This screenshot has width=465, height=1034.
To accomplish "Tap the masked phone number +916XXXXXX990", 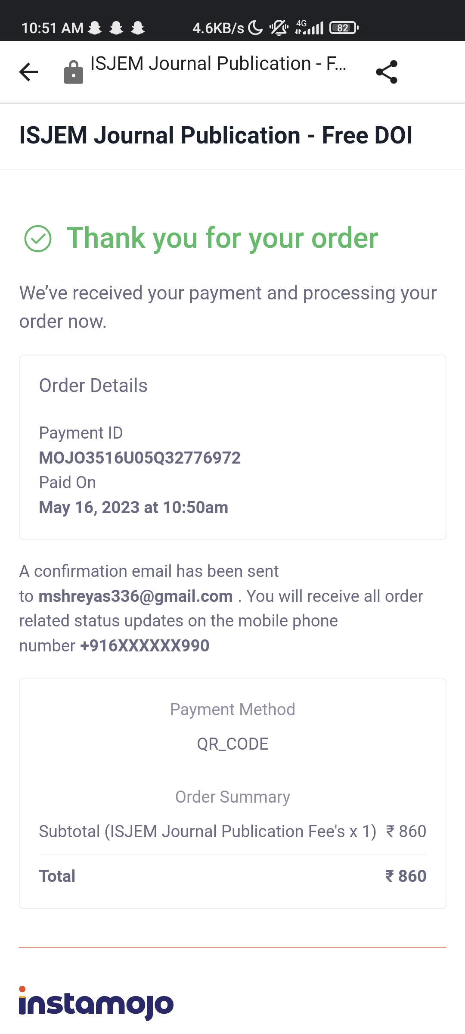I will coord(145,646).
